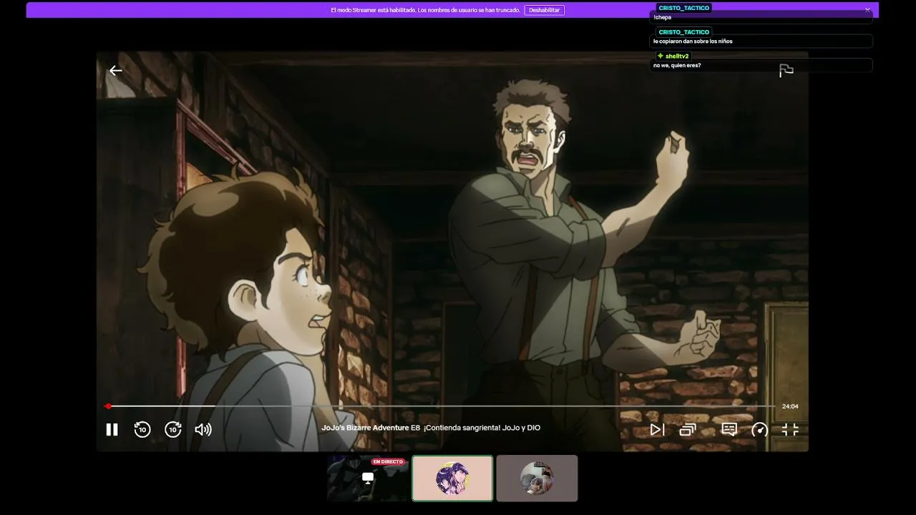Dismiss the Streamer mode banner
916x515 pixels.
[867, 10]
